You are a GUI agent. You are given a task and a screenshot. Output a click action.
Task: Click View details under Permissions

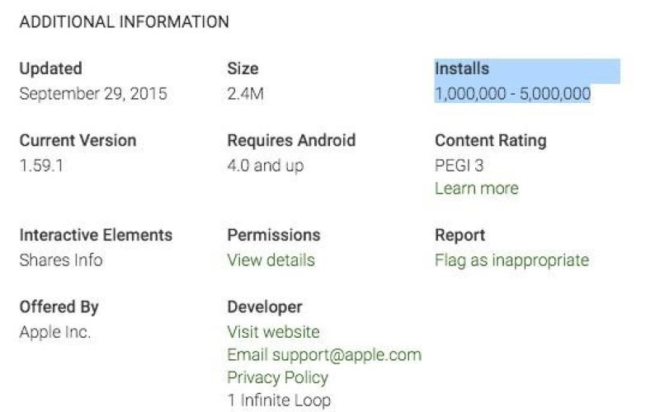[271, 260]
